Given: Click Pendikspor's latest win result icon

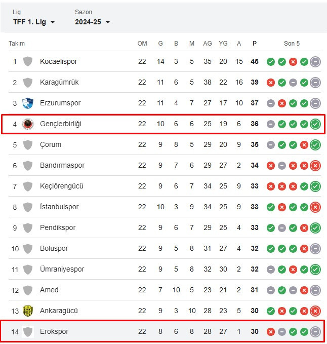Looking at the screenshot, I should coord(315,228).
